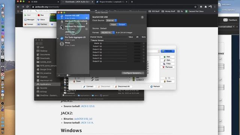The image size is (240, 135).
Task: Adjust the Output 4 volume slider
Action: click(x=114, y=55)
